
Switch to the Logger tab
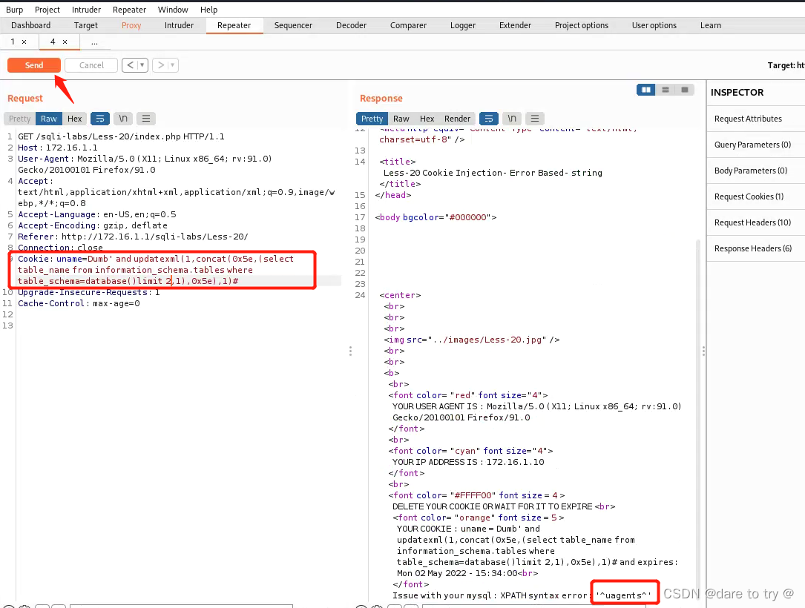463,25
